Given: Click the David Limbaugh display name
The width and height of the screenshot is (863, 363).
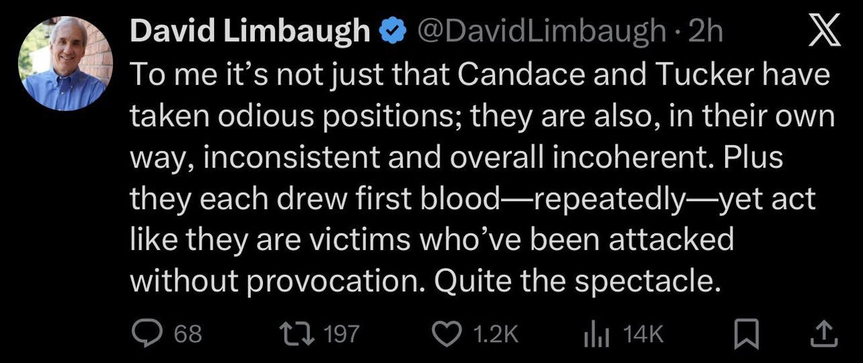Looking at the screenshot, I should pos(250,32).
